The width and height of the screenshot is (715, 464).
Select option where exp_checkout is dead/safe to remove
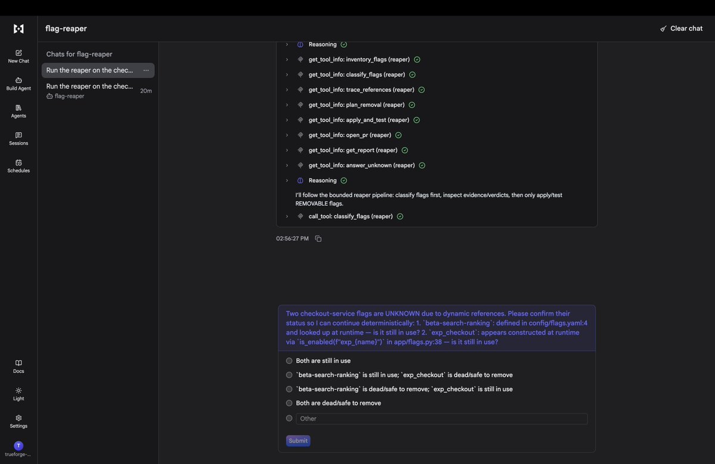click(x=289, y=375)
